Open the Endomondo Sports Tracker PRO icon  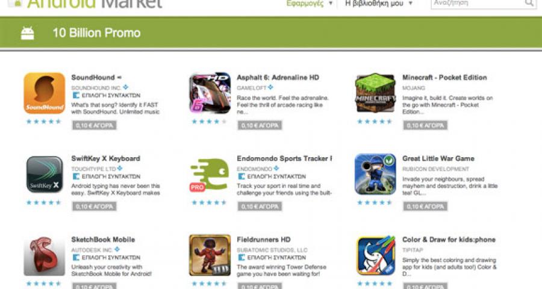[x=210, y=175]
